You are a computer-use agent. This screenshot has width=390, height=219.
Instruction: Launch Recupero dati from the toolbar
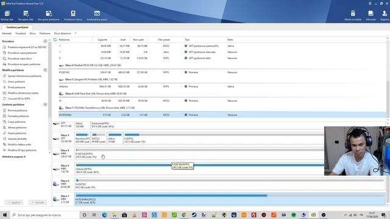[26, 15]
